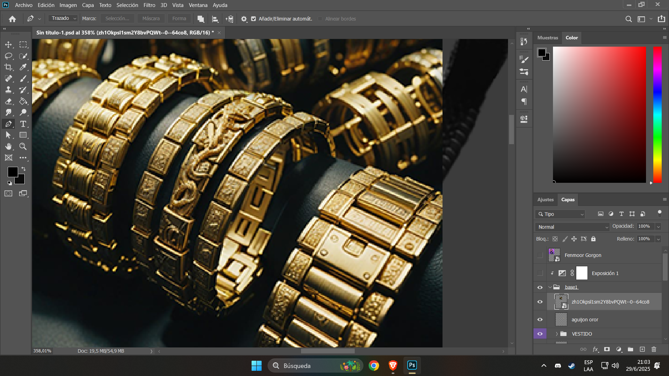Screen dimensions: 669x376
Task: Open Edit Toolbar three-dots menu
Action: pyautogui.click(x=23, y=158)
